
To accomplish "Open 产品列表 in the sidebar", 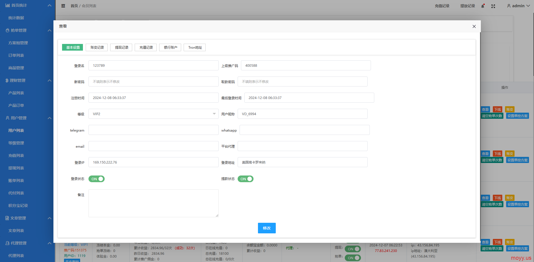I will point(16,93).
